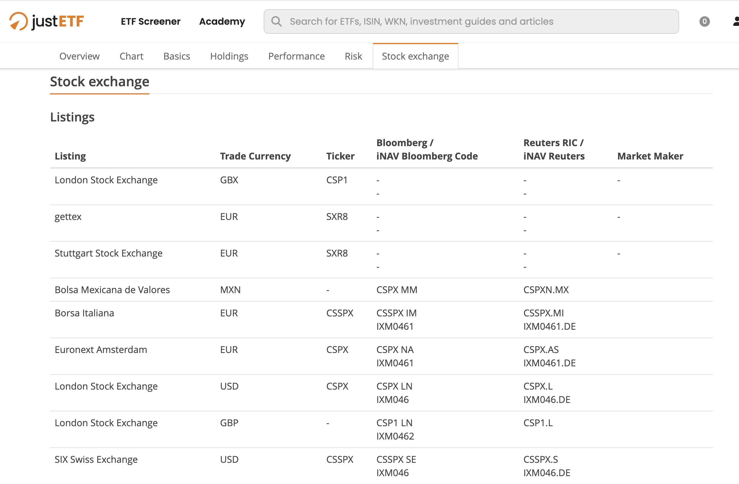Image resolution: width=739 pixels, height=484 pixels.
Task: Click the Borsa Italiana listing
Action: [x=85, y=313]
